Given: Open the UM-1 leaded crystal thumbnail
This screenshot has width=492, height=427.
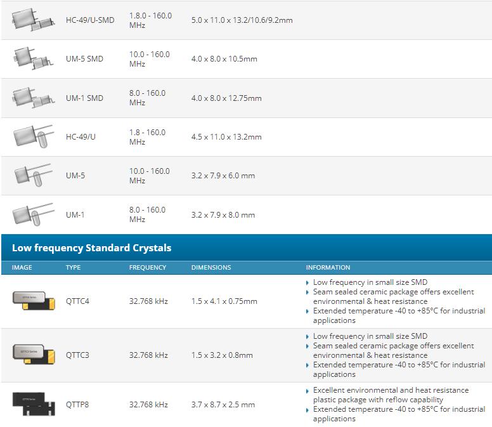Looking at the screenshot, I should coord(33,214).
